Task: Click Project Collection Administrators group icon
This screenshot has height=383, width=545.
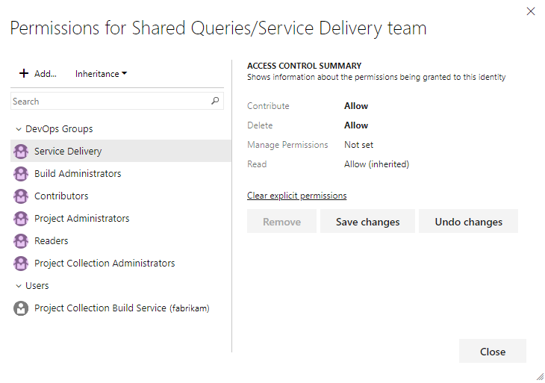Action: pyautogui.click(x=21, y=264)
